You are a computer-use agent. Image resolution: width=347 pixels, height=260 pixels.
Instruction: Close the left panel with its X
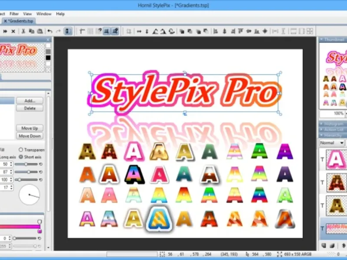tap(48, 39)
